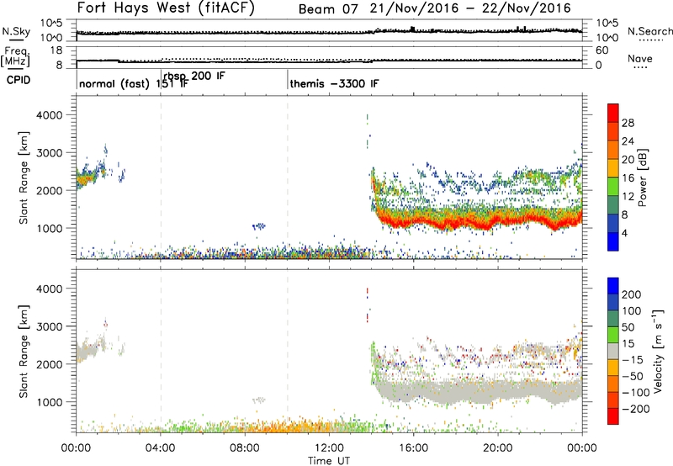Viewport: 673px width, 466px height.
Task: Click the 'CPID' row label
Action: 19,80
